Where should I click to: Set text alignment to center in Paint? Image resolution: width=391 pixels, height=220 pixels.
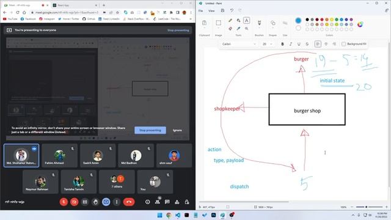[x=326, y=44]
